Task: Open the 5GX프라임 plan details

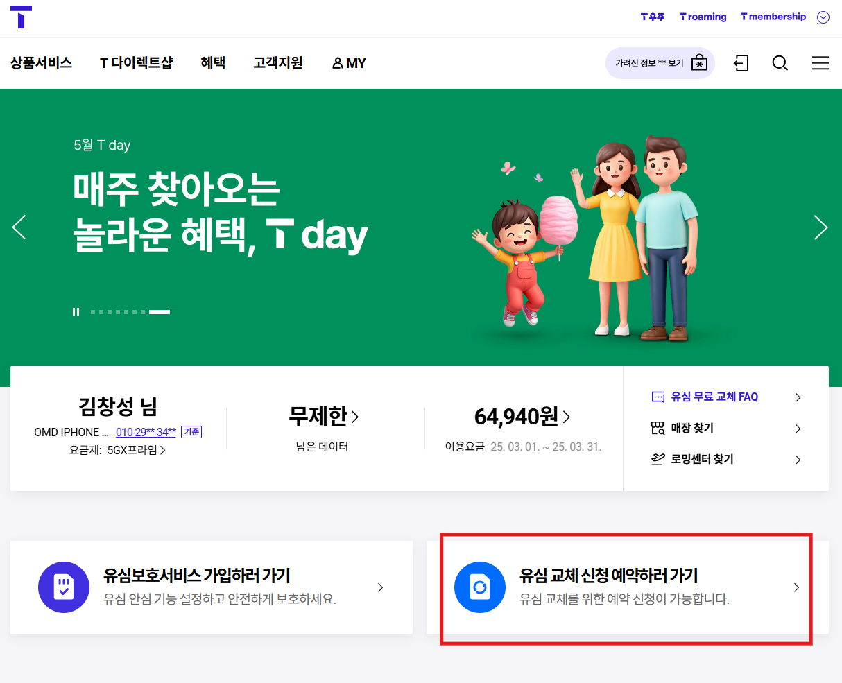Action: [x=136, y=450]
